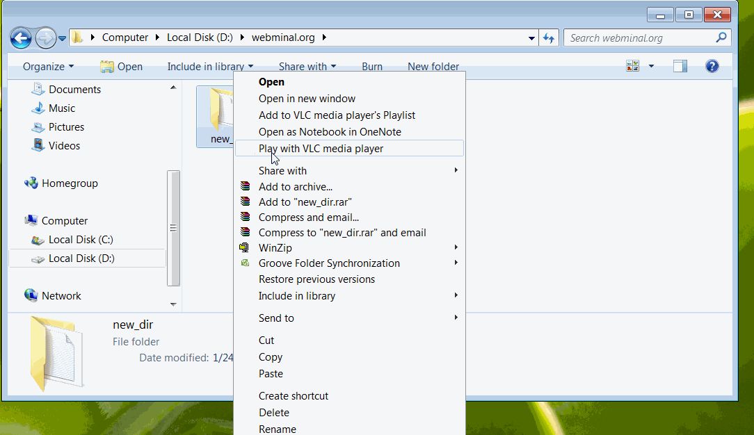
Task: Open the WinZip submenu
Action: pos(350,248)
